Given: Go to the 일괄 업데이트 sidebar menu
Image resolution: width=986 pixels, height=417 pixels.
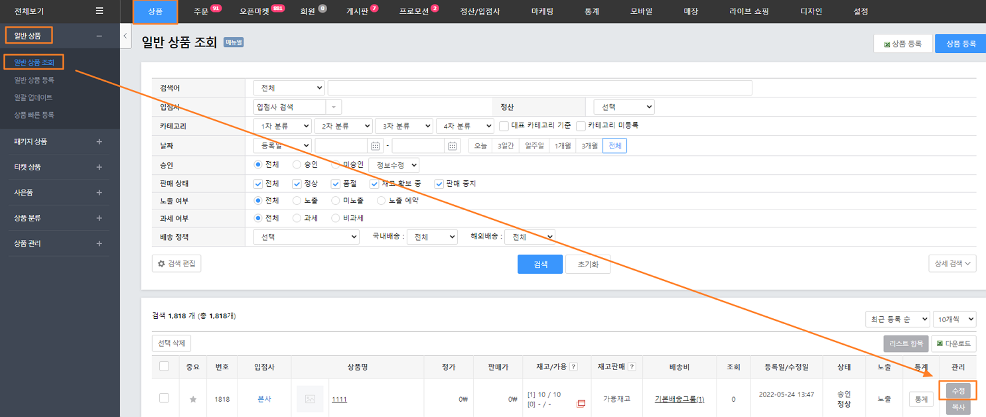Looking at the screenshot, I should click(x=33, y=97).
